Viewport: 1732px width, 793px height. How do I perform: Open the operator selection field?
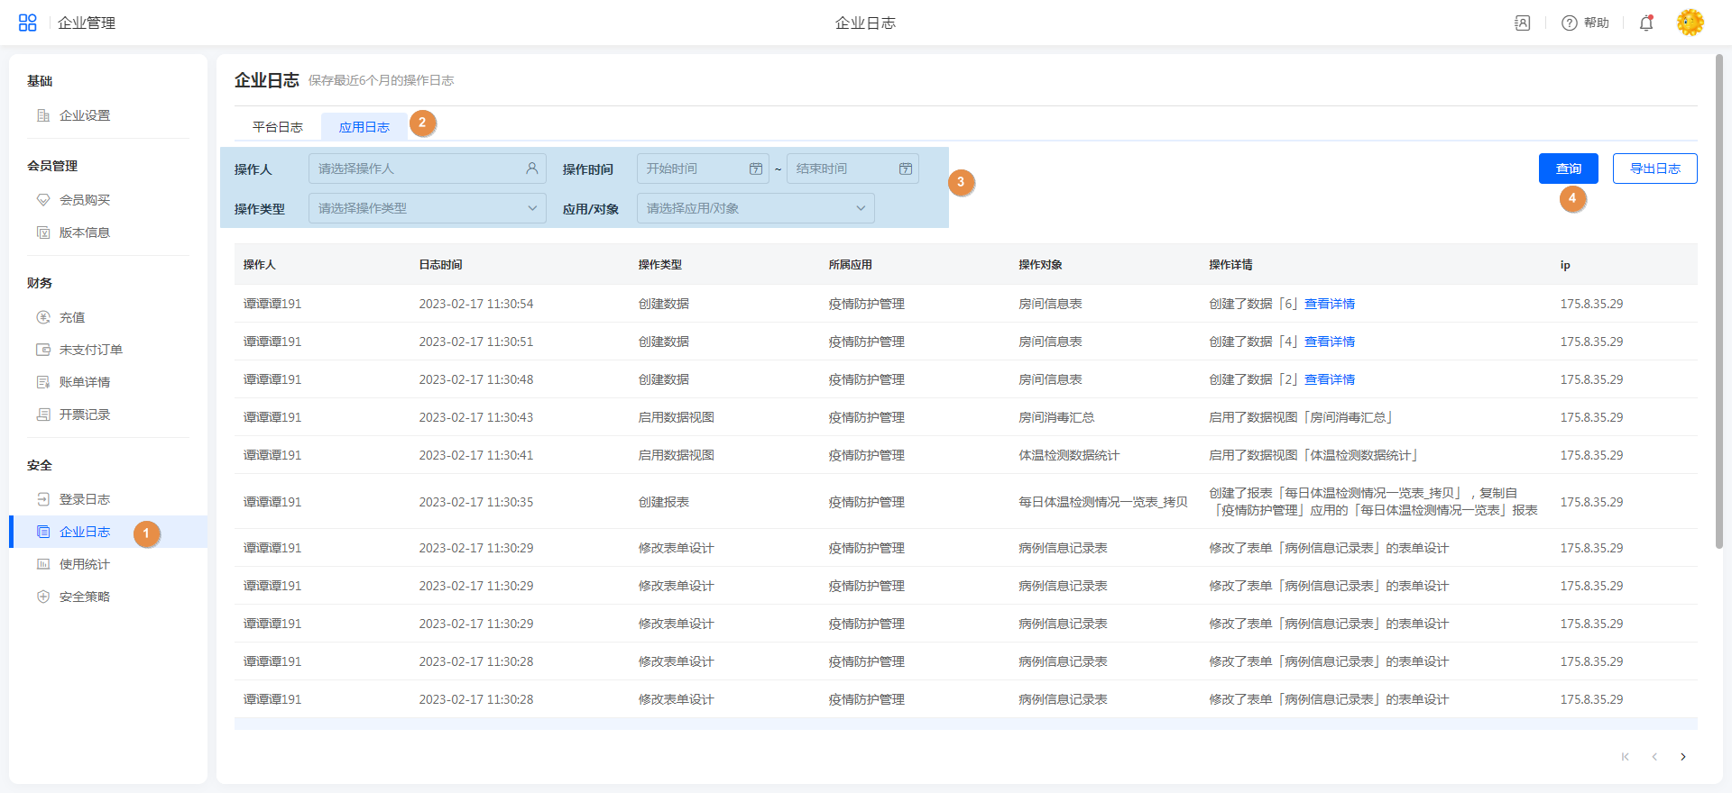[x=427, y=169]
